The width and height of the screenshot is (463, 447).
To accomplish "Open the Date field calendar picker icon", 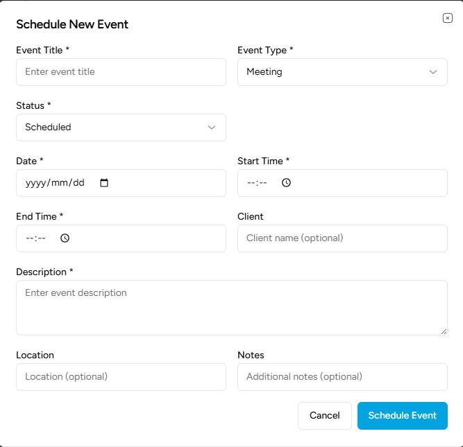I will point(104,183).
